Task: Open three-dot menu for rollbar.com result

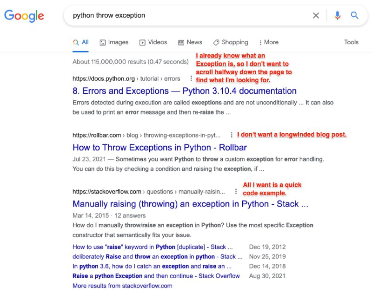Action: coord(231,135)
